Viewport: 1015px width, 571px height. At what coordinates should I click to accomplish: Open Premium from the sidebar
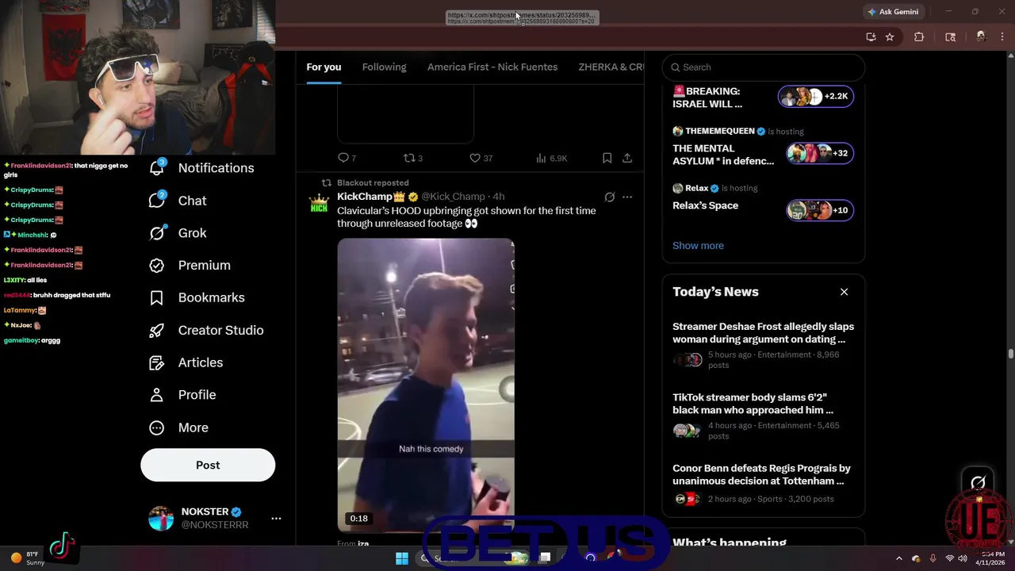(190, 265)
